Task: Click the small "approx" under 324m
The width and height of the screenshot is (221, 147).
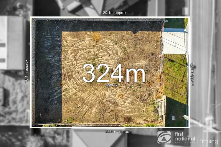Action: [x=112, y=85]
